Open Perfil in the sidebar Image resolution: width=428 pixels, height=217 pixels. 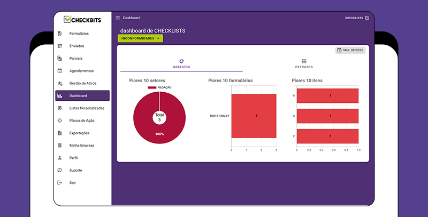(82, 158)
